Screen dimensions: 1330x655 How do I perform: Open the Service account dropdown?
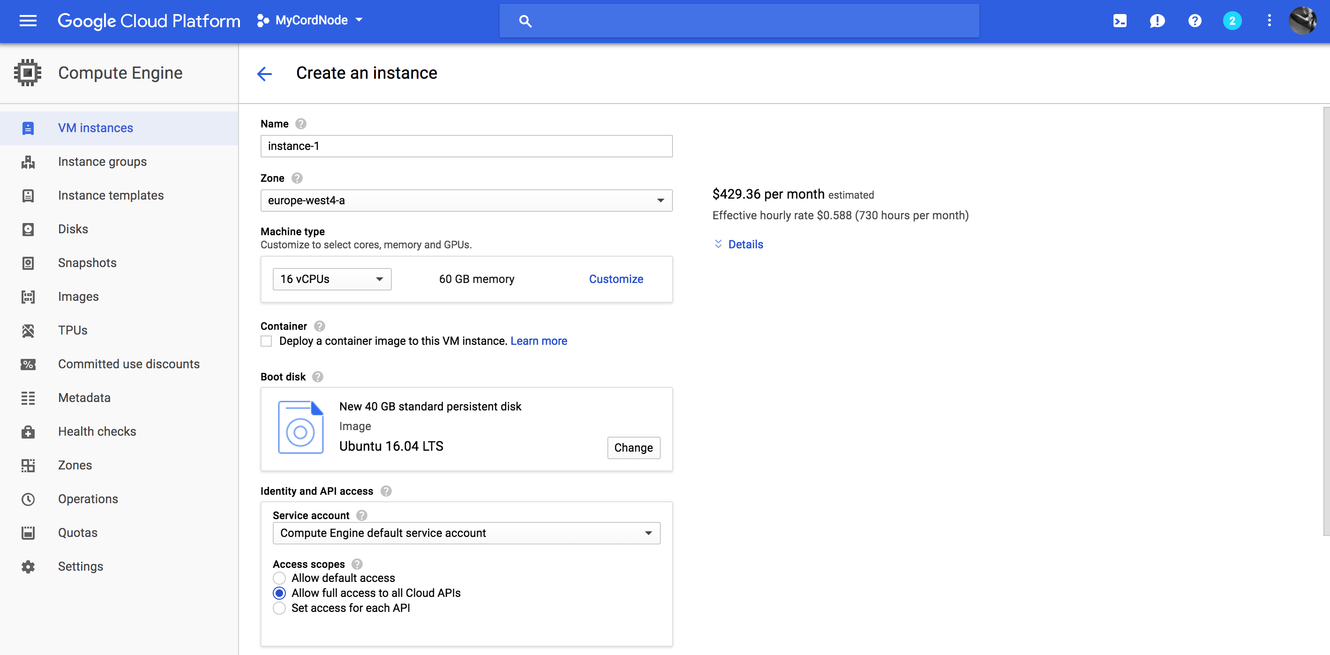point(466,533)
